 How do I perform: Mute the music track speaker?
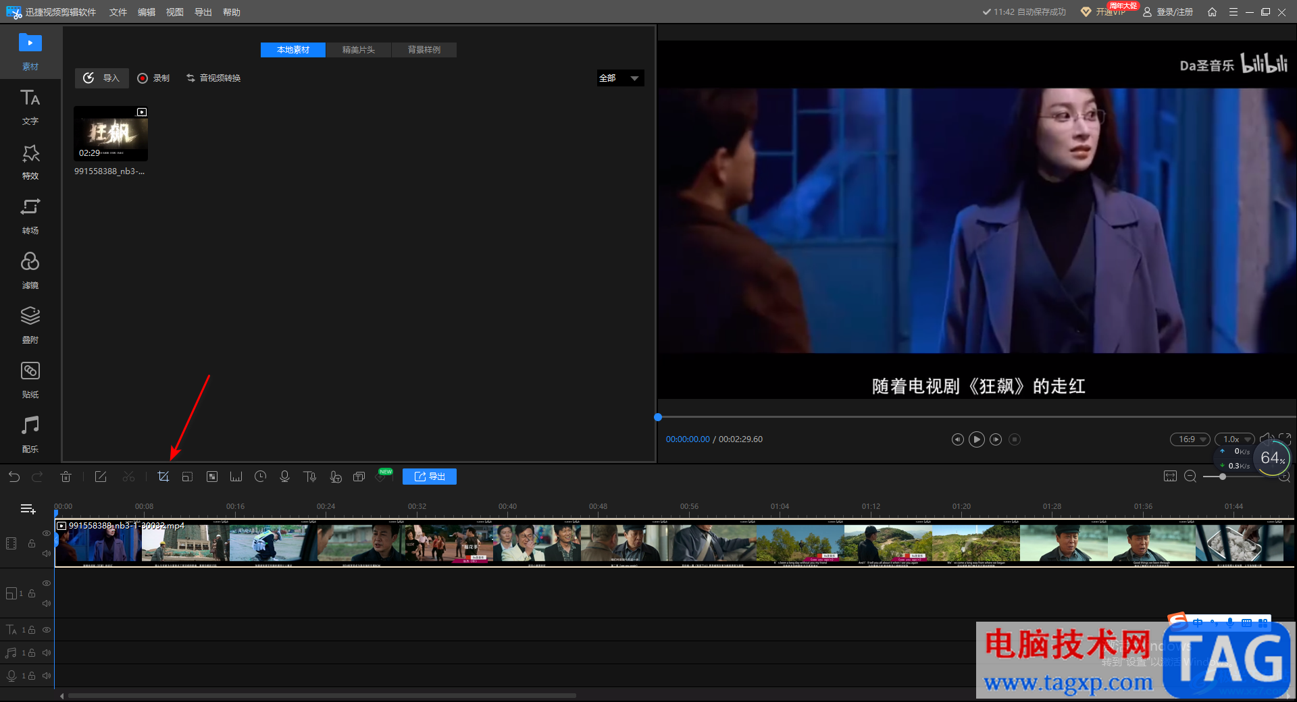(47, 653)
